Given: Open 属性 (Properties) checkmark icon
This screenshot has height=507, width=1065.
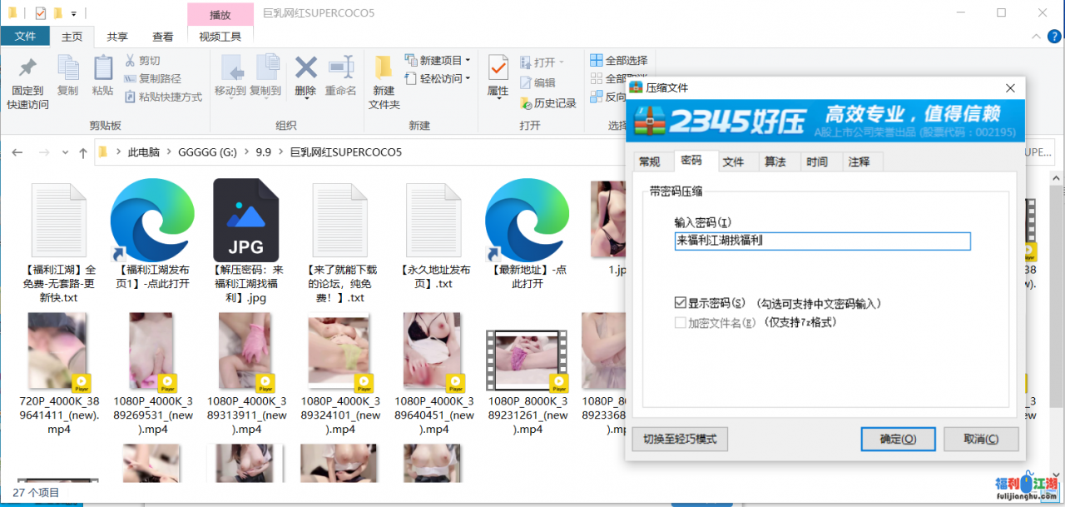Looking at the screenshot, I should (x=498, y=69).
